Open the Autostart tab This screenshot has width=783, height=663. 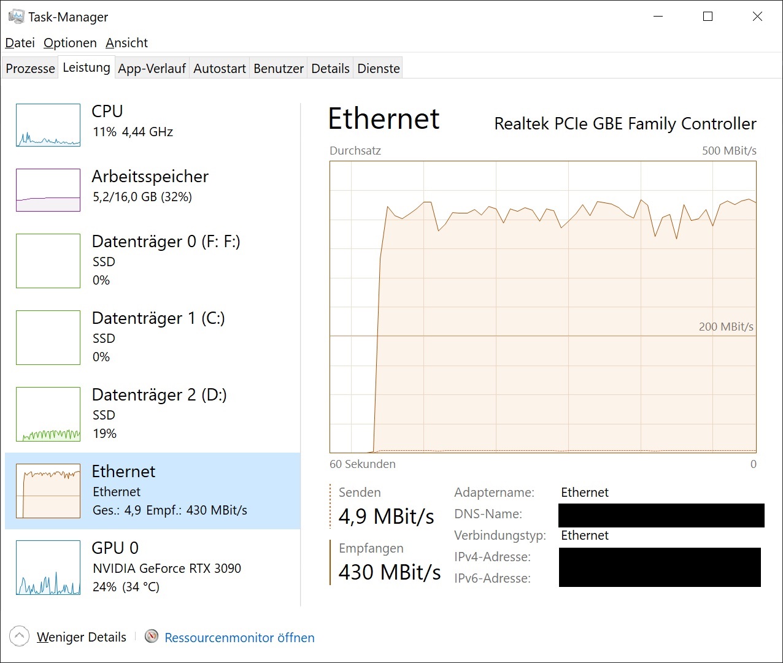(220, 69)
